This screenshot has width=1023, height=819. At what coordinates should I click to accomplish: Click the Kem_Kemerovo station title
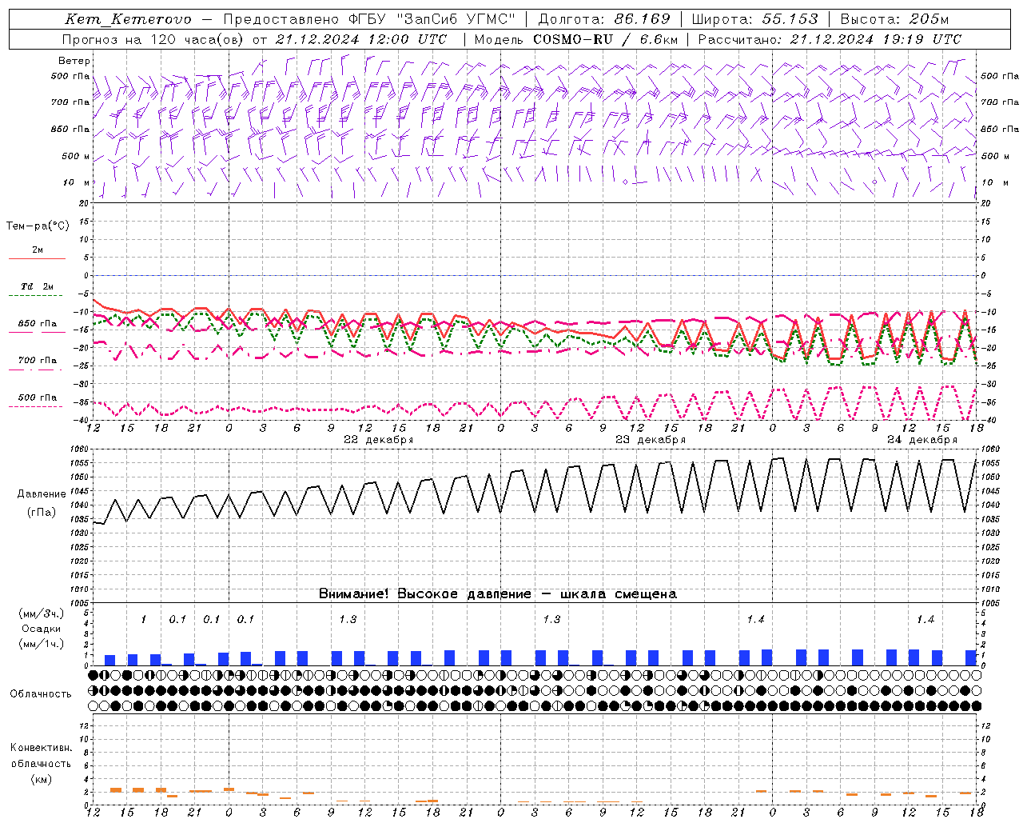click(x=129, y=19)
